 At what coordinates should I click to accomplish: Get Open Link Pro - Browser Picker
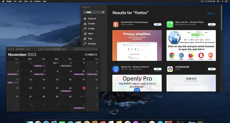click(x=212, y=25)
